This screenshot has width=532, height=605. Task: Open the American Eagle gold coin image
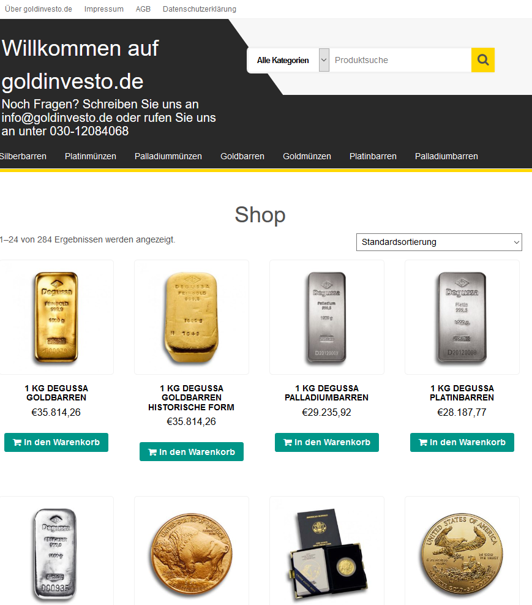click(462, 554)
